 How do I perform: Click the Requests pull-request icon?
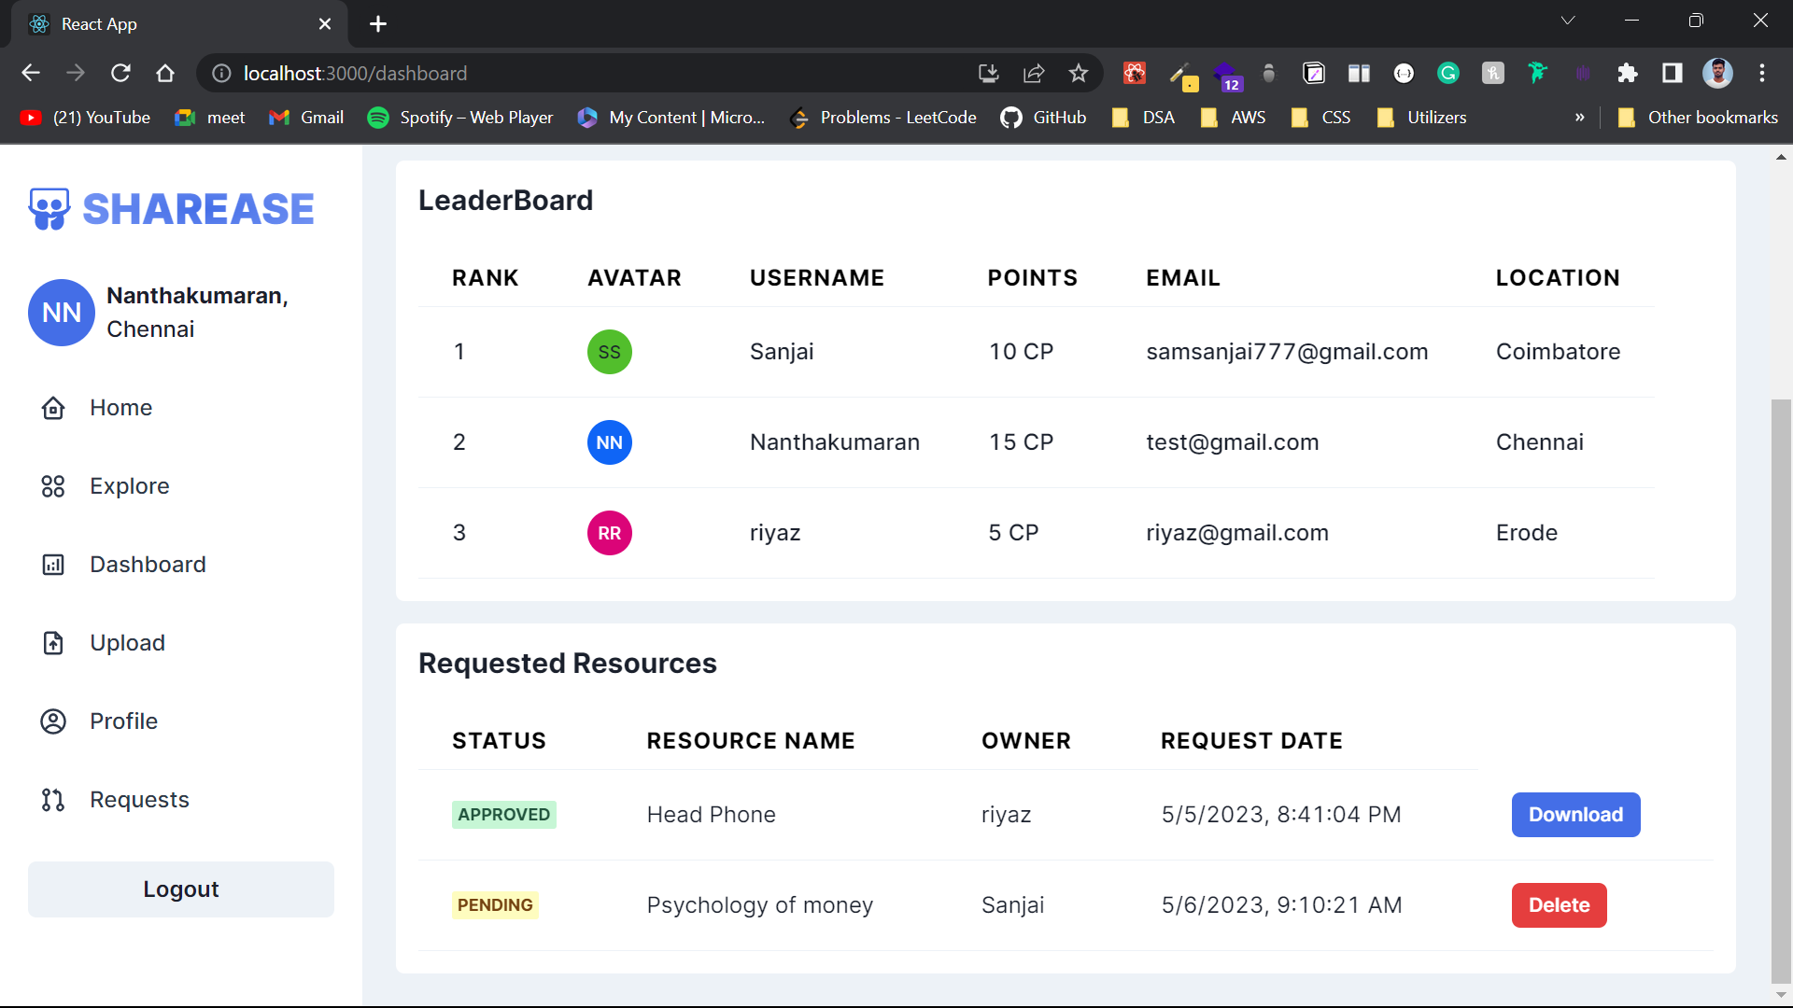pos(53,800)
